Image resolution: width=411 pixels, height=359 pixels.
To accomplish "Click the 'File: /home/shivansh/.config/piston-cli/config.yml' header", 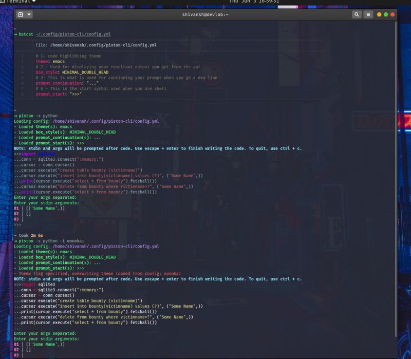I will coord(96,45).
